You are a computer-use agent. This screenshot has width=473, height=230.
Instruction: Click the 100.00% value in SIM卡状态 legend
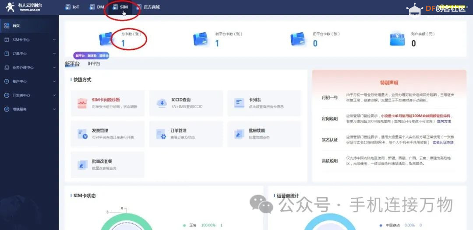click(x=208, y=225)
